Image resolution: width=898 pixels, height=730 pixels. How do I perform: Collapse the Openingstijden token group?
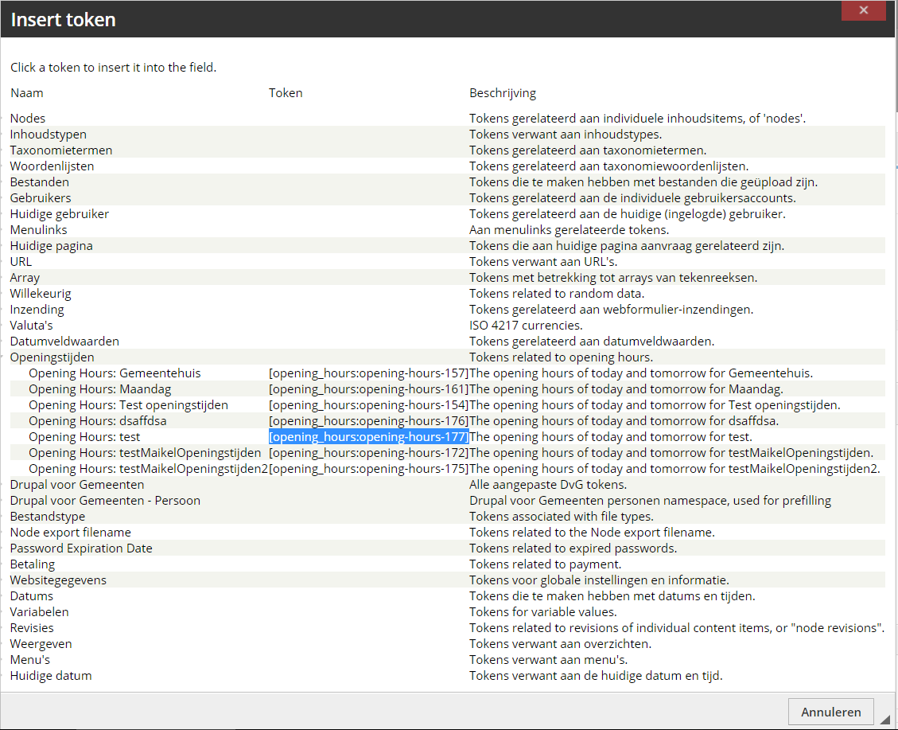point(52,357)
